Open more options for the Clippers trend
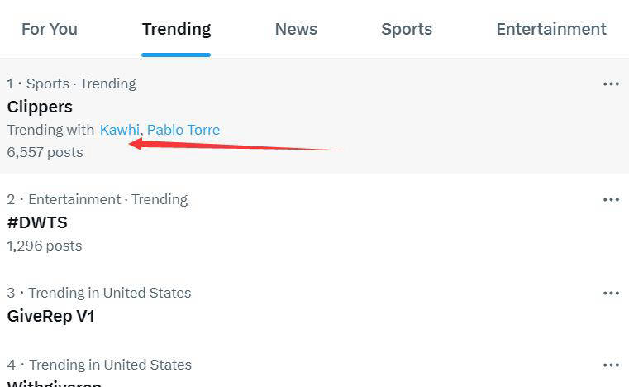The width and height of the screenshot is (629, 387). coord(611,84)
